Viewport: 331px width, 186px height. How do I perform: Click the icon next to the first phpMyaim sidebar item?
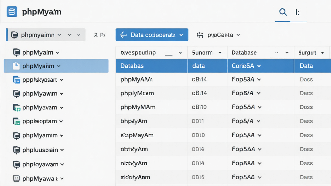(x=16, y=53)
